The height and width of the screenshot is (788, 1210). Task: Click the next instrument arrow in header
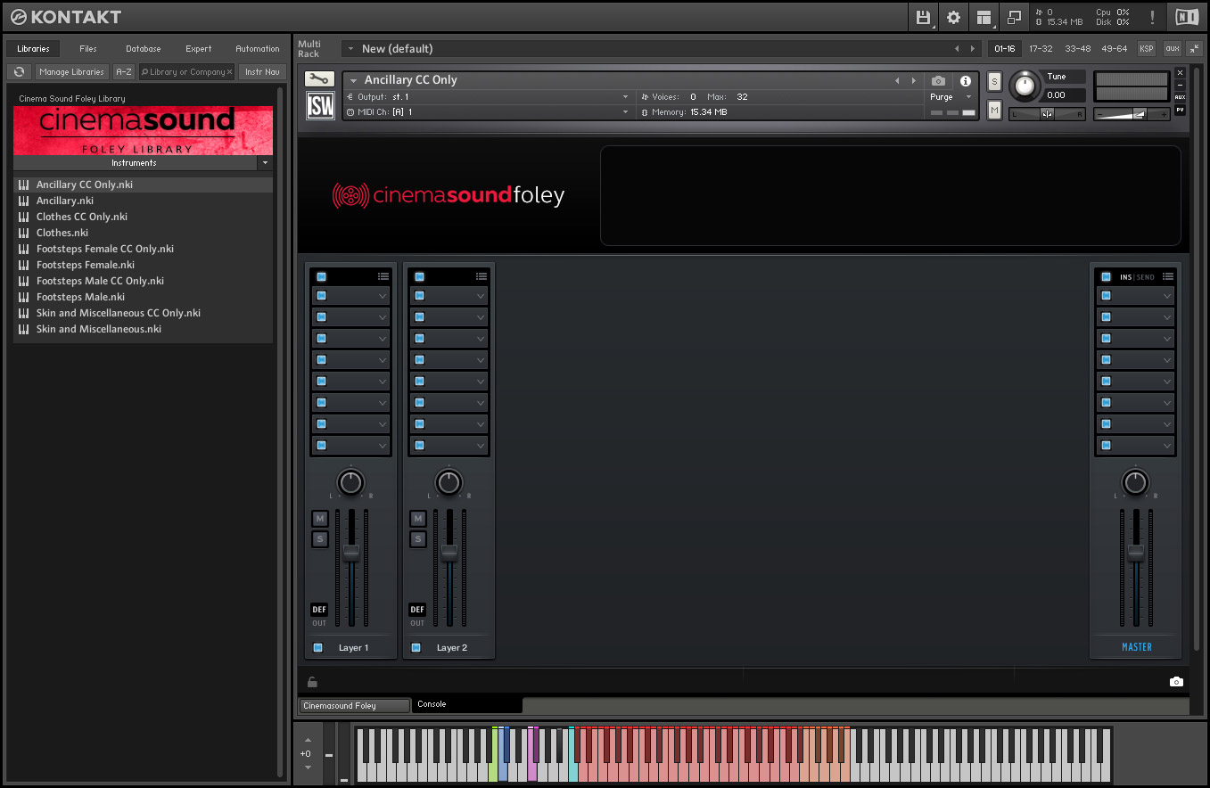coord(913,80)
